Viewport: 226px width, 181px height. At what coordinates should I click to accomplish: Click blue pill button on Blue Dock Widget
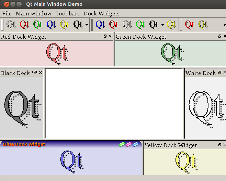136,144
